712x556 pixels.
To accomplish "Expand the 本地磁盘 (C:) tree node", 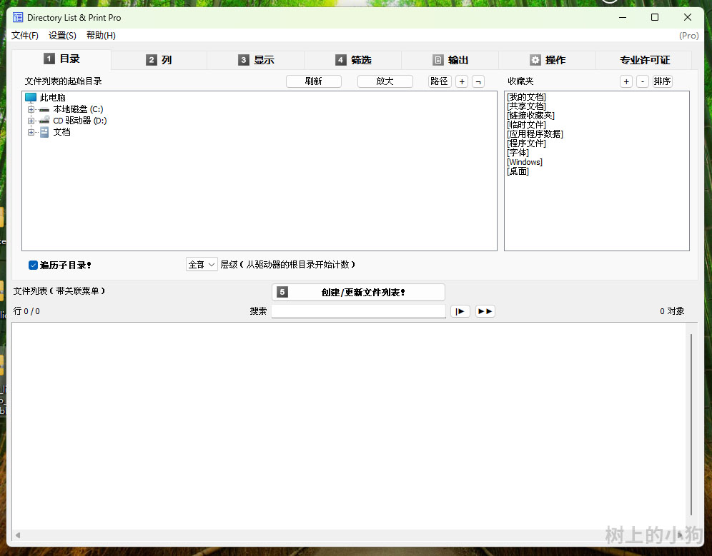I will pos(31,109).
